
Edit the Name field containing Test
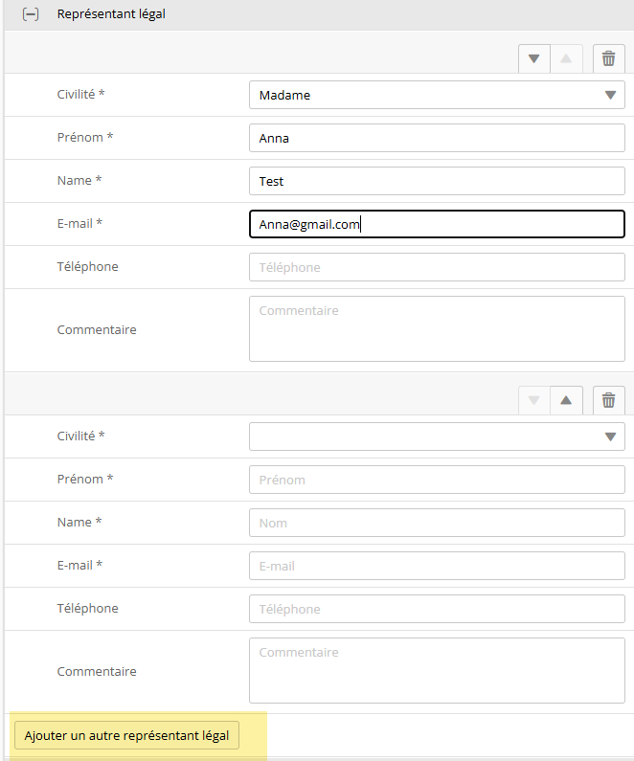pos(437,181)
